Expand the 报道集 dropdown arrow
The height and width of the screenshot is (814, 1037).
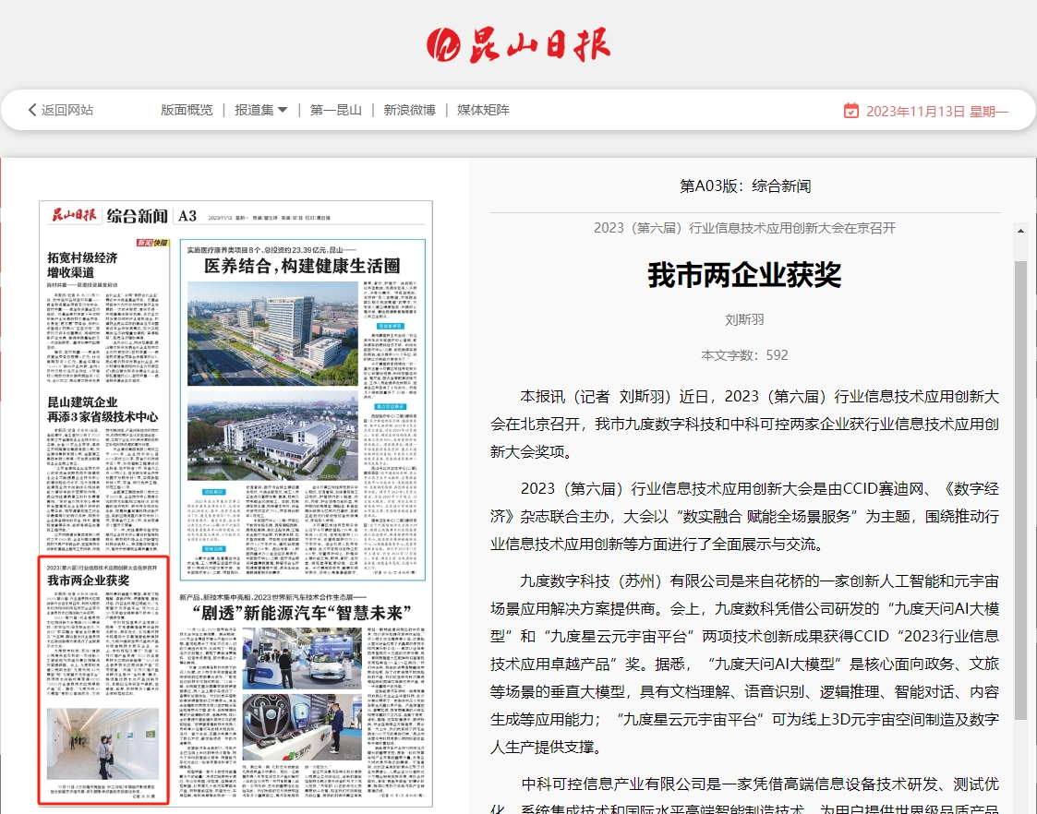pos(283,111)
